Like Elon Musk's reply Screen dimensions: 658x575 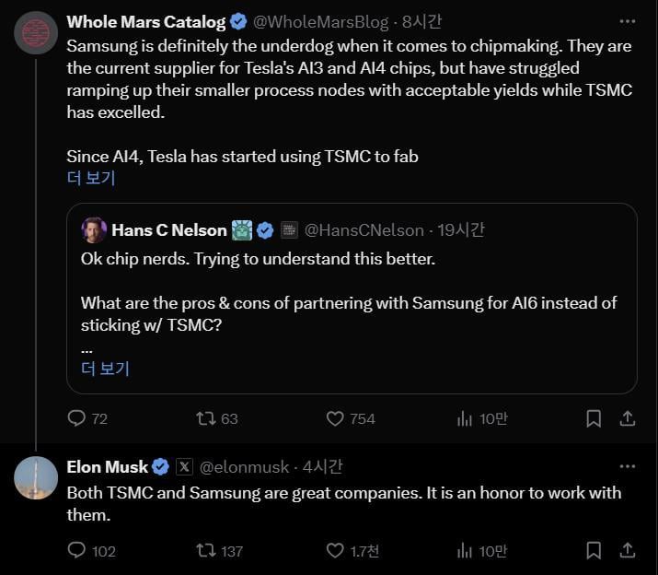click(336, 550)
